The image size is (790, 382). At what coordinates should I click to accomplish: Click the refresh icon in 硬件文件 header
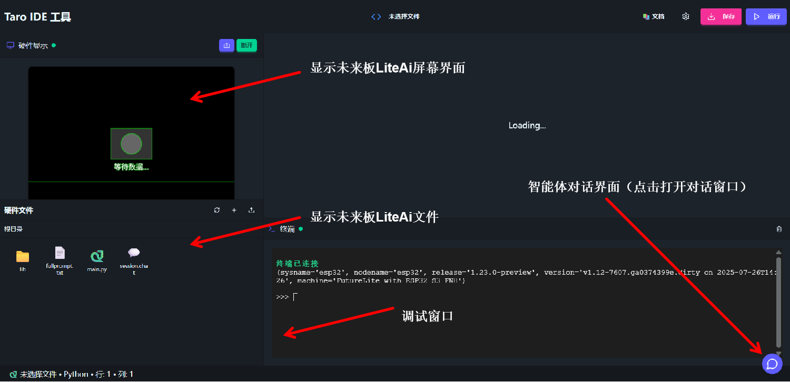coord(217,210)
